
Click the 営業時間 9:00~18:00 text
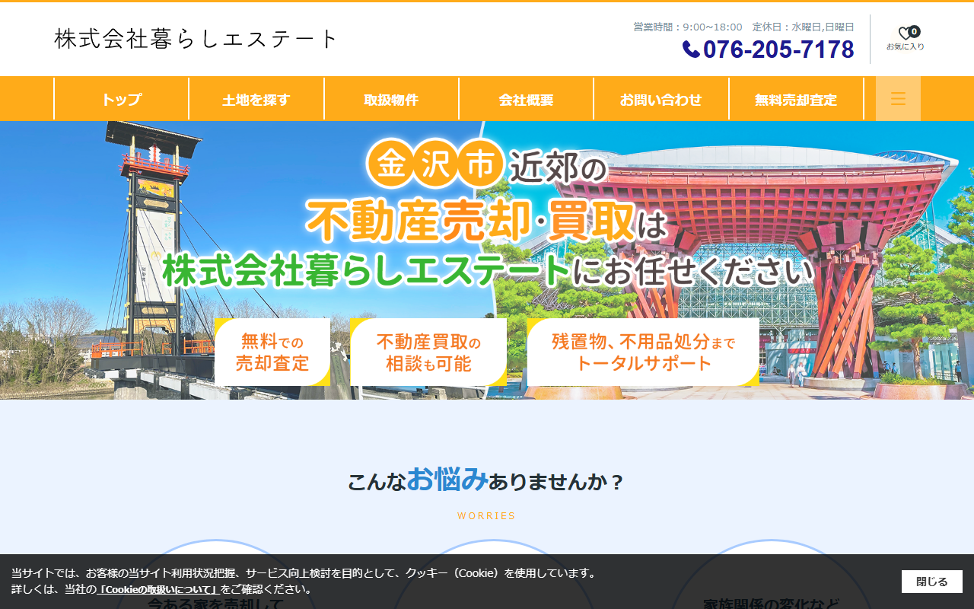688,27
